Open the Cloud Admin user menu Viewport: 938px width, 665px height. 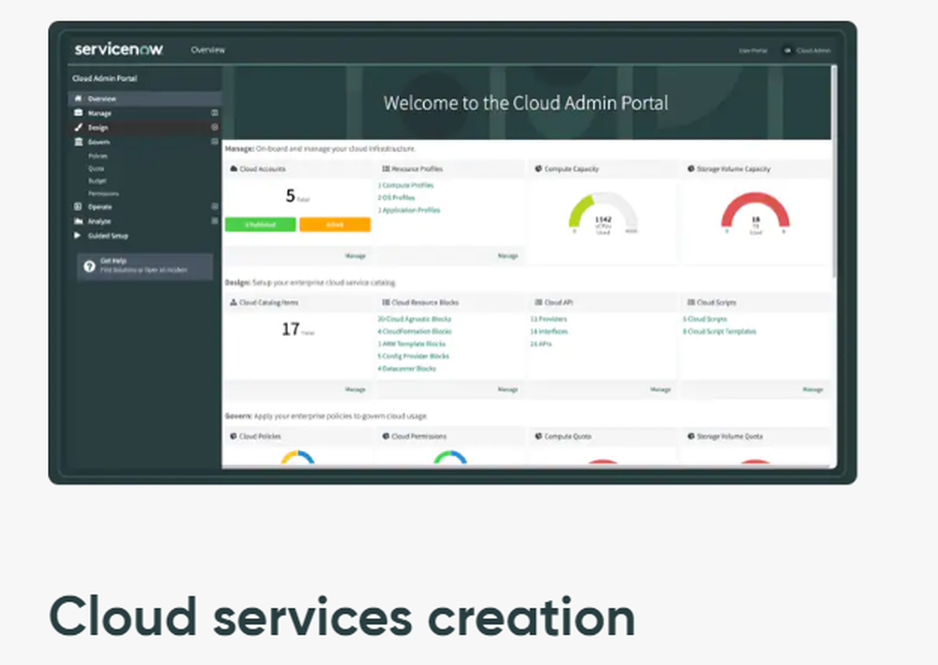tap(807, 51)
